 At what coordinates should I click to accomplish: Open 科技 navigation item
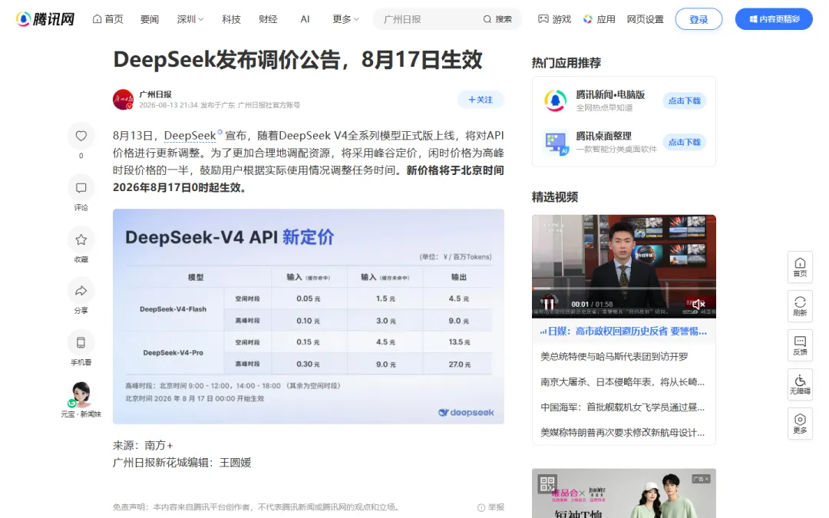[231, 19]
